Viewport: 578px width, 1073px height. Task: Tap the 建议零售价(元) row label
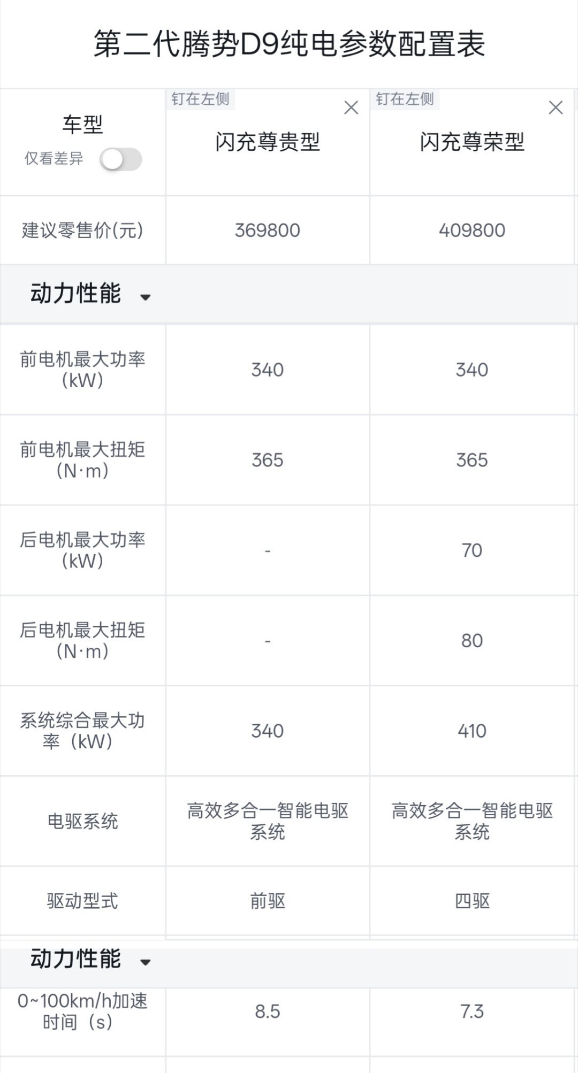tap(82, 231)
